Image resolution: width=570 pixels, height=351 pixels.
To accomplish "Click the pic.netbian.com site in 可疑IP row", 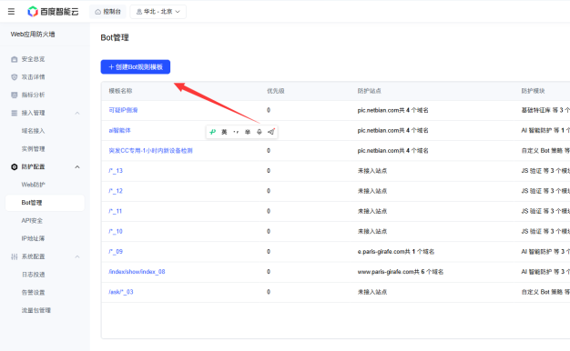I will click(392, 110).
